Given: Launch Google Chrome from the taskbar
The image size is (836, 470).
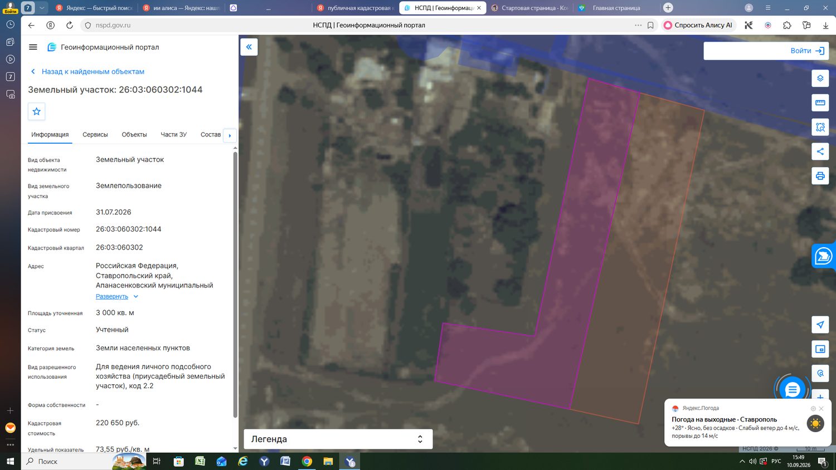Looking at the screenshot, I should 307,461.
